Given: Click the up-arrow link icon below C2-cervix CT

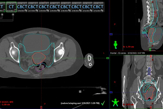Looking at the screenshot, I should coord(13,15).
